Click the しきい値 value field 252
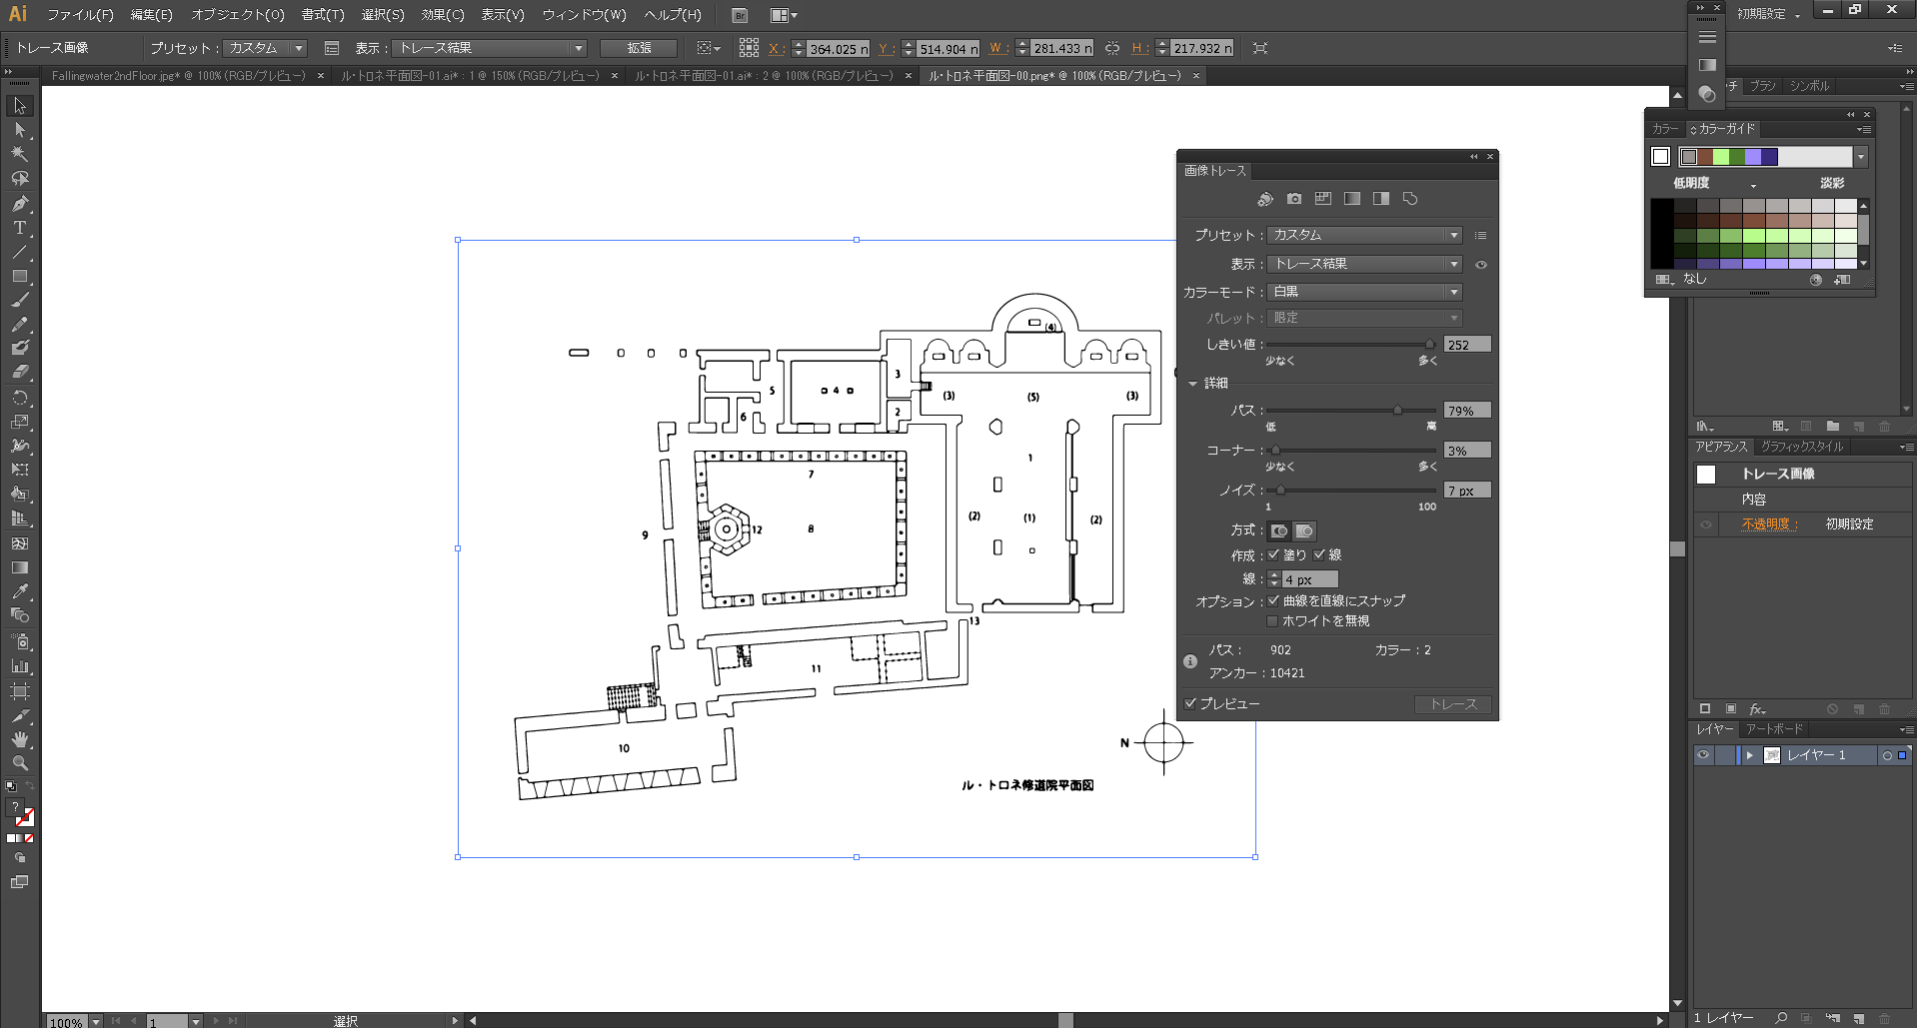 point(1467,345)
